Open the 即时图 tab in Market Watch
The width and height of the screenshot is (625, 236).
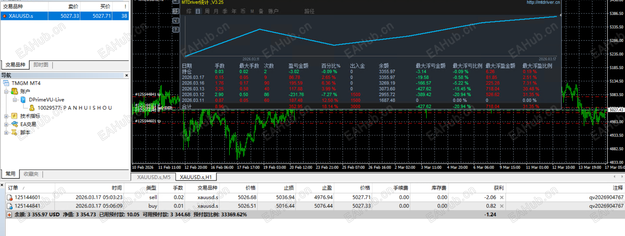41,65
